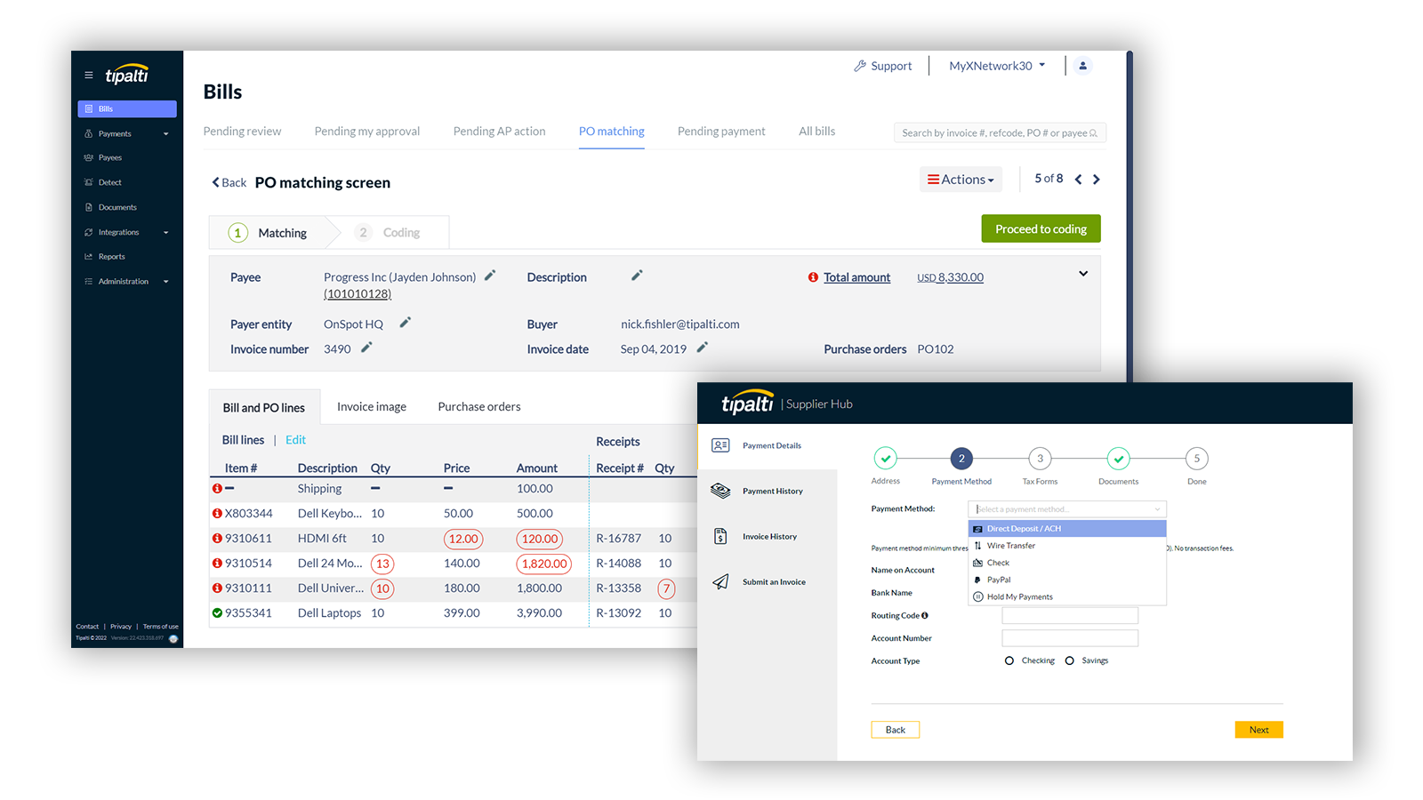The width and height of the screenshot is (1423, 800).
Task: Go to the next bill with the right arrow
Action: (x=1097, y=180)
